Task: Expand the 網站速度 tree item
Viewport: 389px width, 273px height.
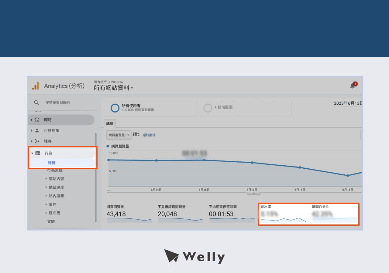Action: pyautogui.click(x=46, y=187)
